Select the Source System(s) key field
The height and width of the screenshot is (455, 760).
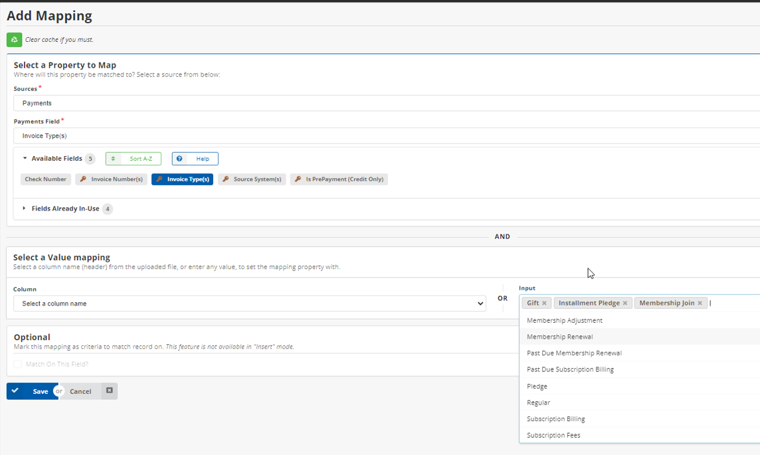(x=252, y=179)
